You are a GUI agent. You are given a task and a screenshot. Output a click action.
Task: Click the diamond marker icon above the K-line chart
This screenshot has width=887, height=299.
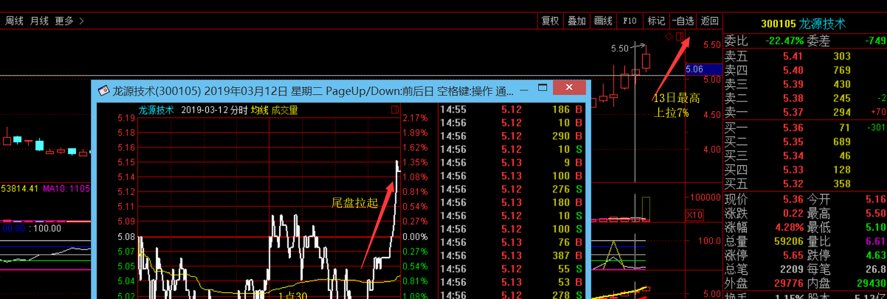click(x=669, y=37)
